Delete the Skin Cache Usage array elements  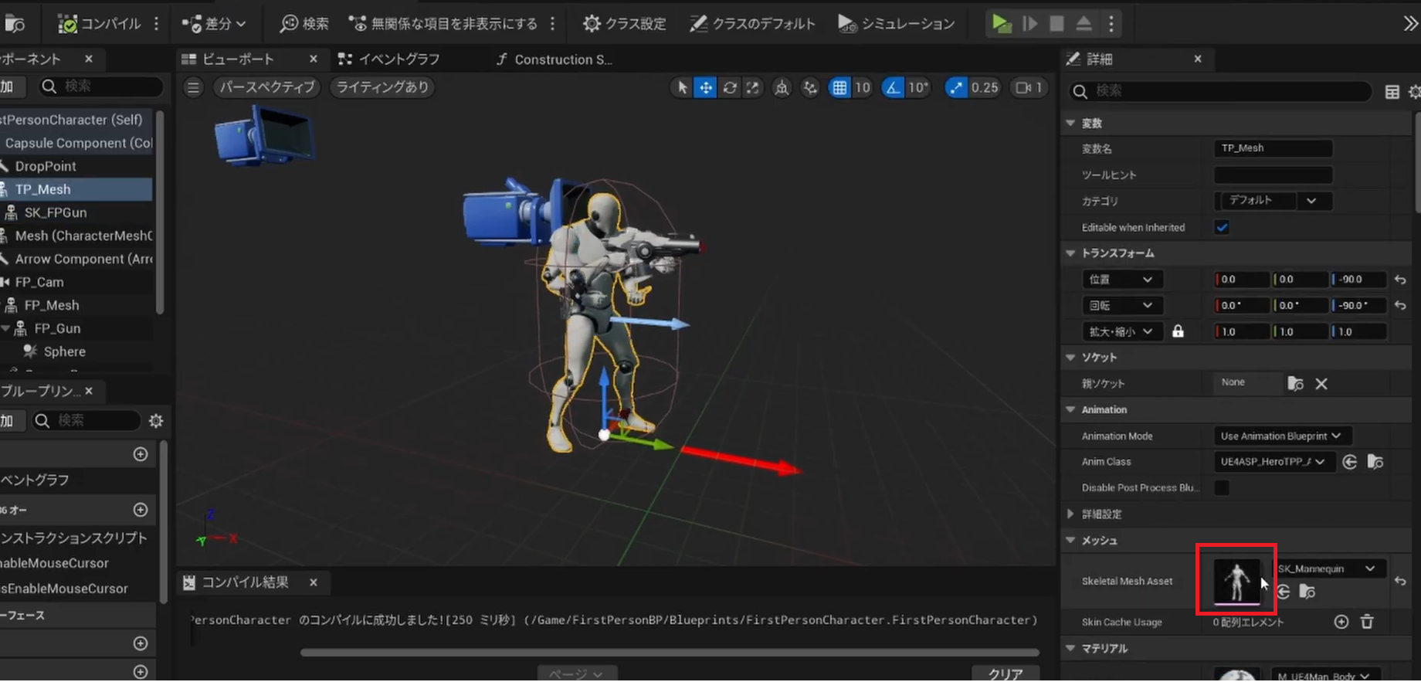coord(1367,622)
